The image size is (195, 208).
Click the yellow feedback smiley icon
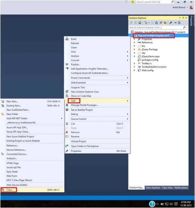point(133,2)
